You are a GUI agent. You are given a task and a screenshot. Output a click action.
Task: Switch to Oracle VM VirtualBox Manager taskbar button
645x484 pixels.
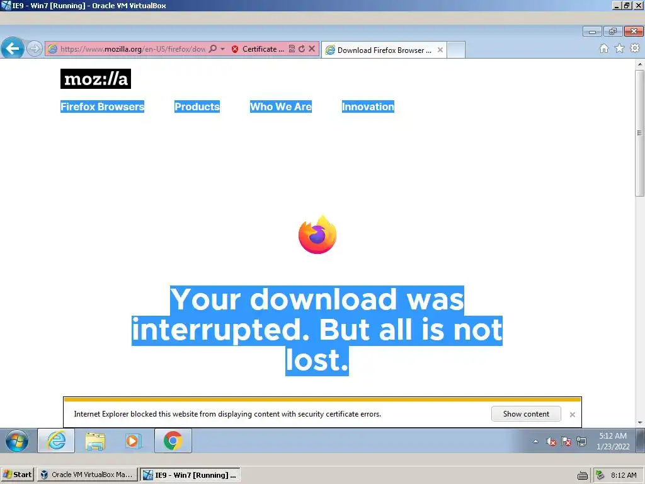(87, 475)
